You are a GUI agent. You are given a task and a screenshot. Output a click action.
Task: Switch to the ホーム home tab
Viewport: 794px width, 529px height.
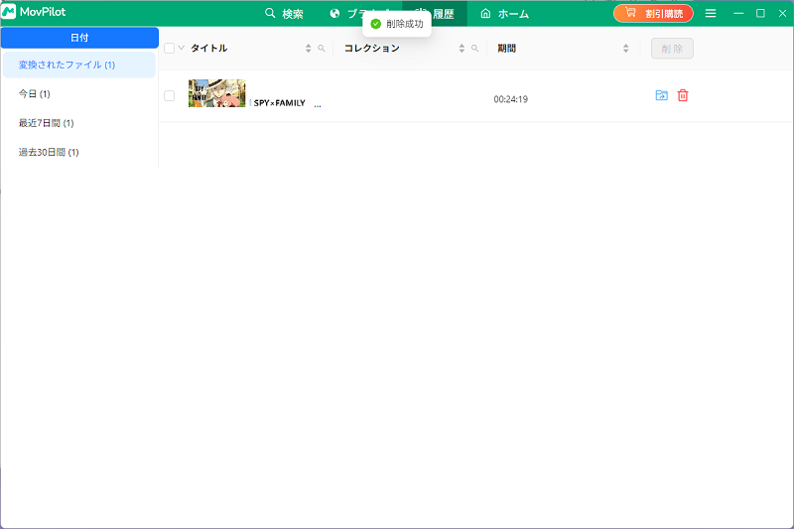click(x=504, y=14)
